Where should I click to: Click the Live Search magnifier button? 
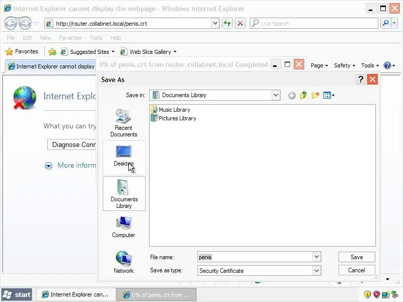[x=385, y=23]
